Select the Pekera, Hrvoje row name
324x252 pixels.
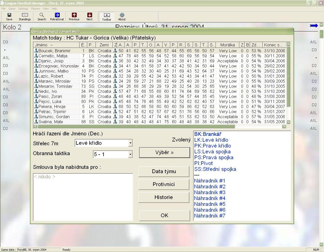[52, 106]
